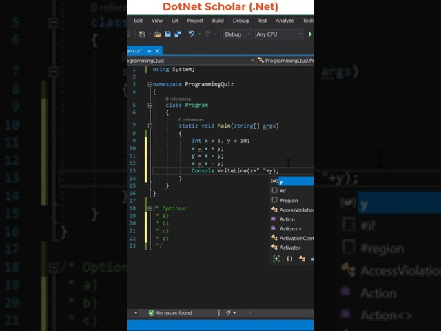The width and height of the screenshot is (441, 331).
Task: Click the delegate icon beside Action
Action: [x=274, y=219]
